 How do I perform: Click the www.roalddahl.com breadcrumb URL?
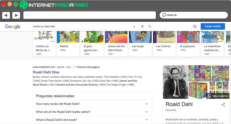click(x=53, y=67)
